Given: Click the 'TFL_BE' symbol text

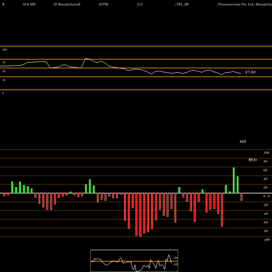Looking at the screenshot, I should click(183, 4).
